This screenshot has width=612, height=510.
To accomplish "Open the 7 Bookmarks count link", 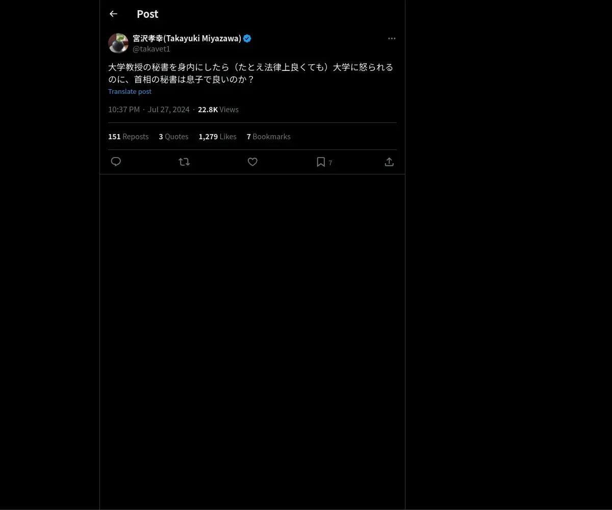I will [x=268, y=136].
